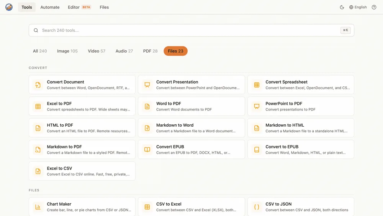
Task: Go to the Files nav tab
Action: (104, 7)
